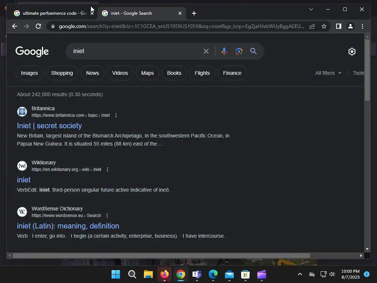Open the Mail app from taskbar
Viewport: 377px width, 283px height.
[229, 274]
